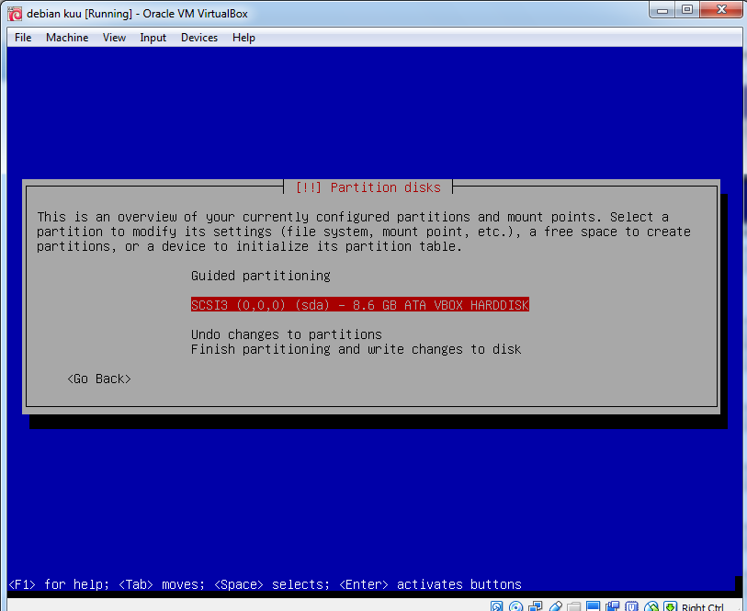Click the hard disk activity status icon
This screenshot has height=611, width=747.
pos(496,606)
